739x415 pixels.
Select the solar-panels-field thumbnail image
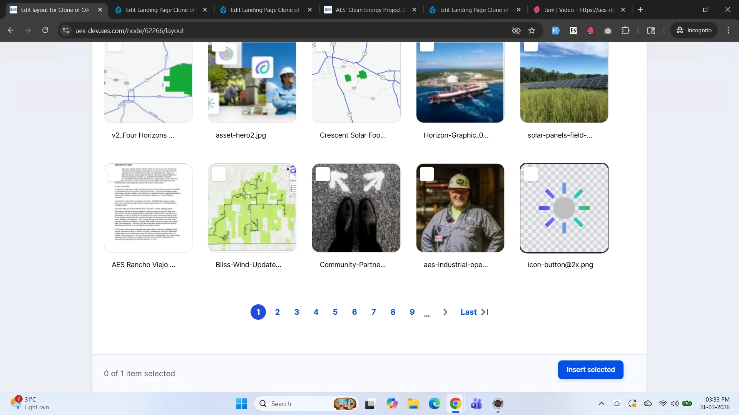564,82
